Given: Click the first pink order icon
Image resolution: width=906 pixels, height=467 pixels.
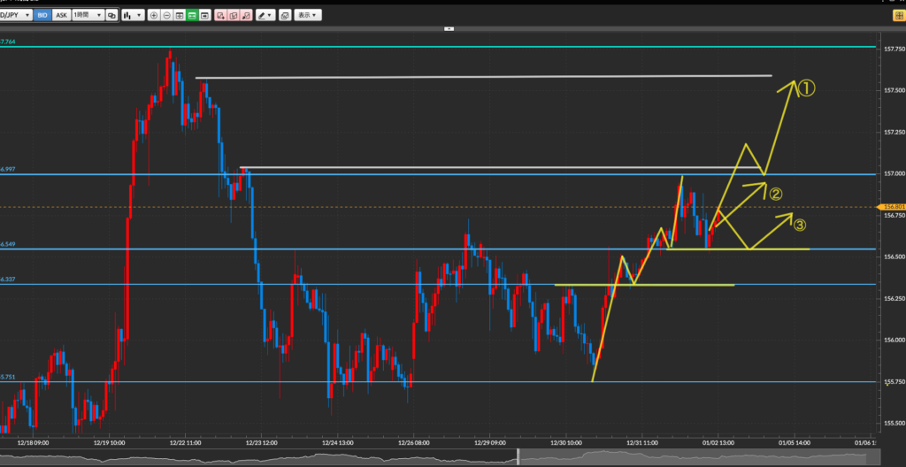Looking at the screenshot, I should pos(220,15).
